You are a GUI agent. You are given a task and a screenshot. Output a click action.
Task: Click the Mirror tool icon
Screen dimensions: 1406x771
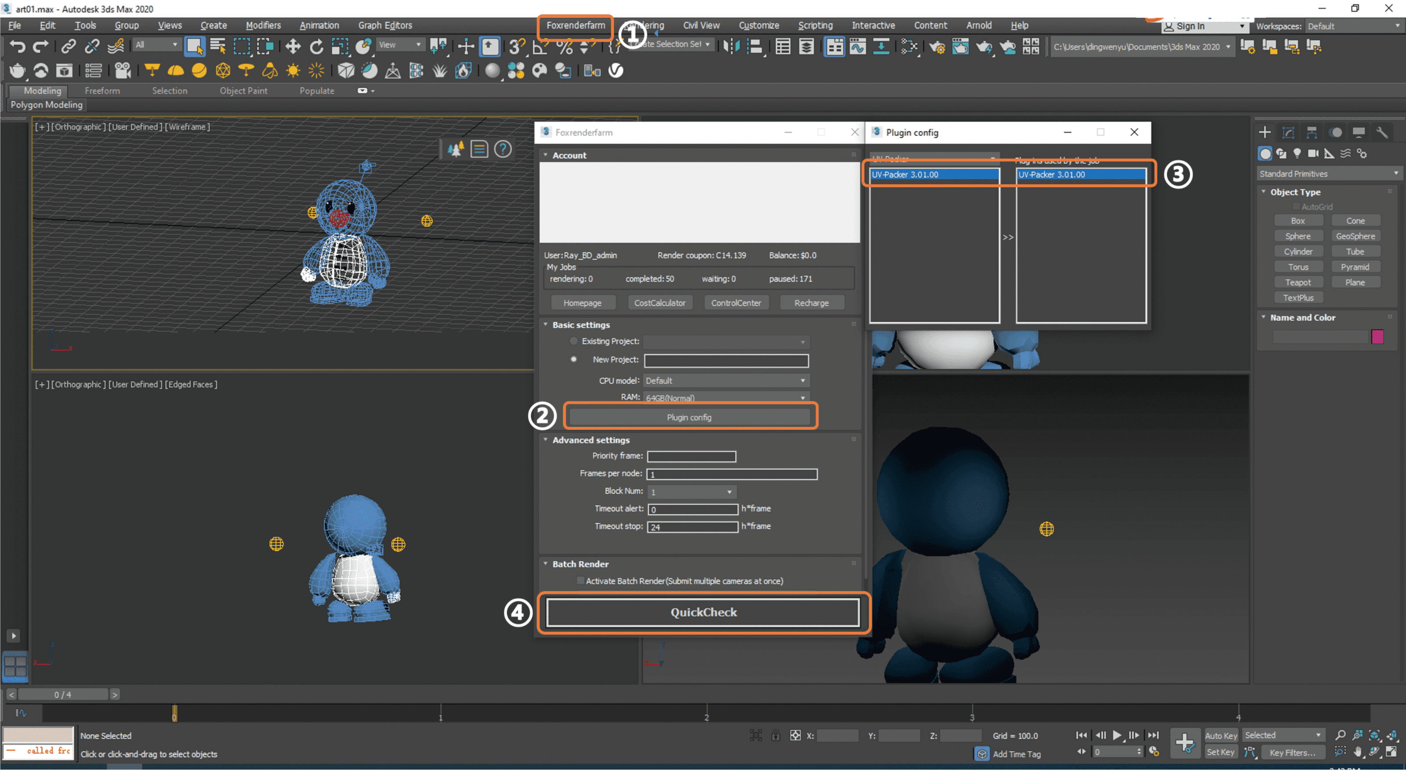[x=732, y=47]
